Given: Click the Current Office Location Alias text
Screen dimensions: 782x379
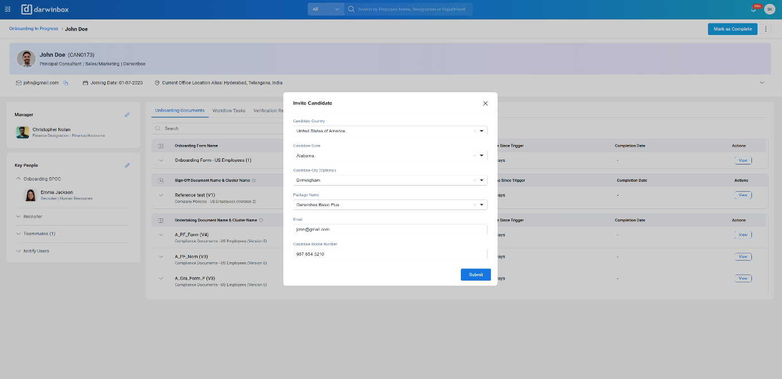Looking at the screenshot, I should click(x=222, y=83).
